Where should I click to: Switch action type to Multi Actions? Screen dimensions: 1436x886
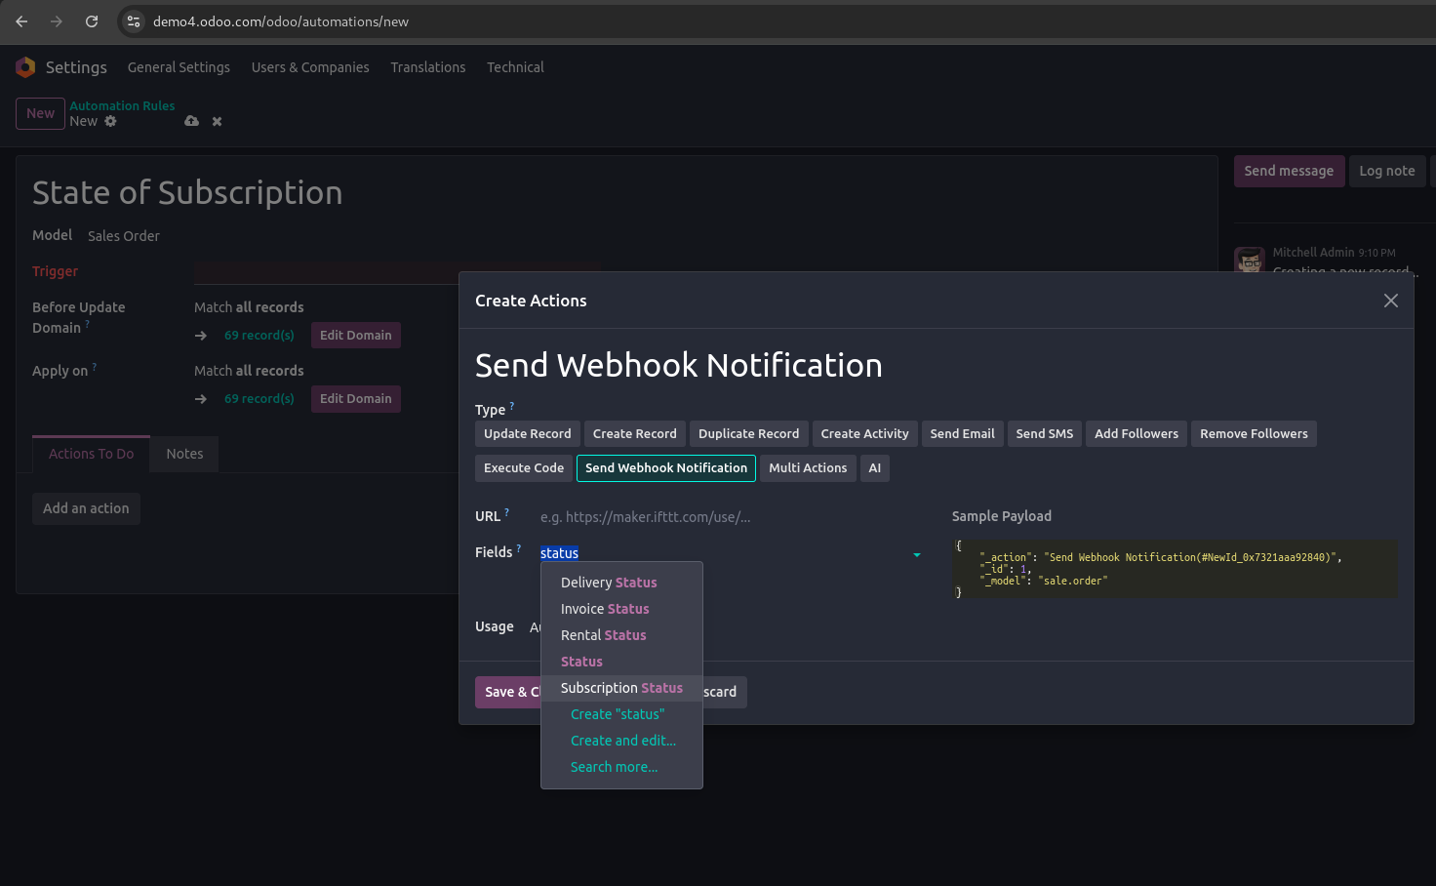(807, 468)
